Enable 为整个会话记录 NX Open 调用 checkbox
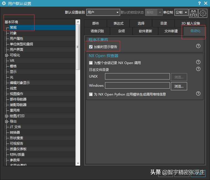Screen dimensions: 210x180 click(x=91, y=63)
